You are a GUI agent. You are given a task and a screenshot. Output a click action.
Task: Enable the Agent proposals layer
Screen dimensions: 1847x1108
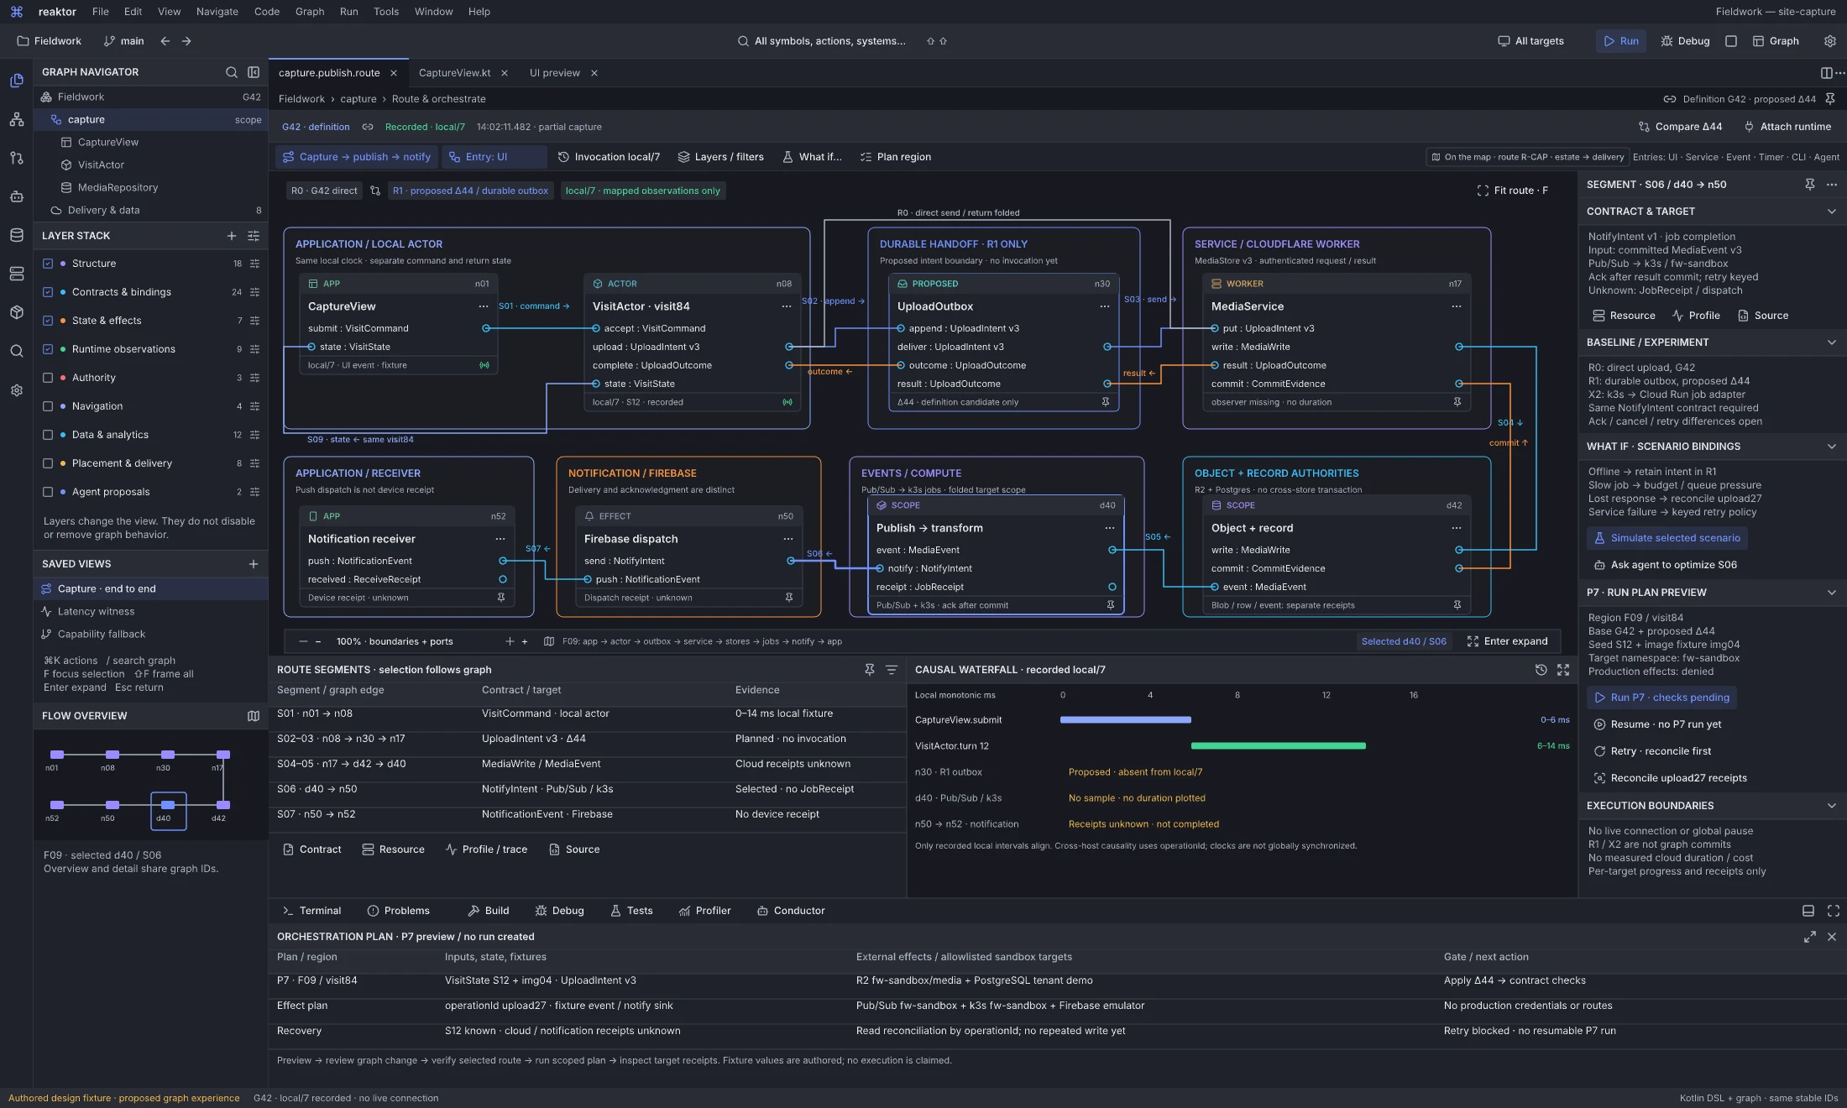click(48, 492)
